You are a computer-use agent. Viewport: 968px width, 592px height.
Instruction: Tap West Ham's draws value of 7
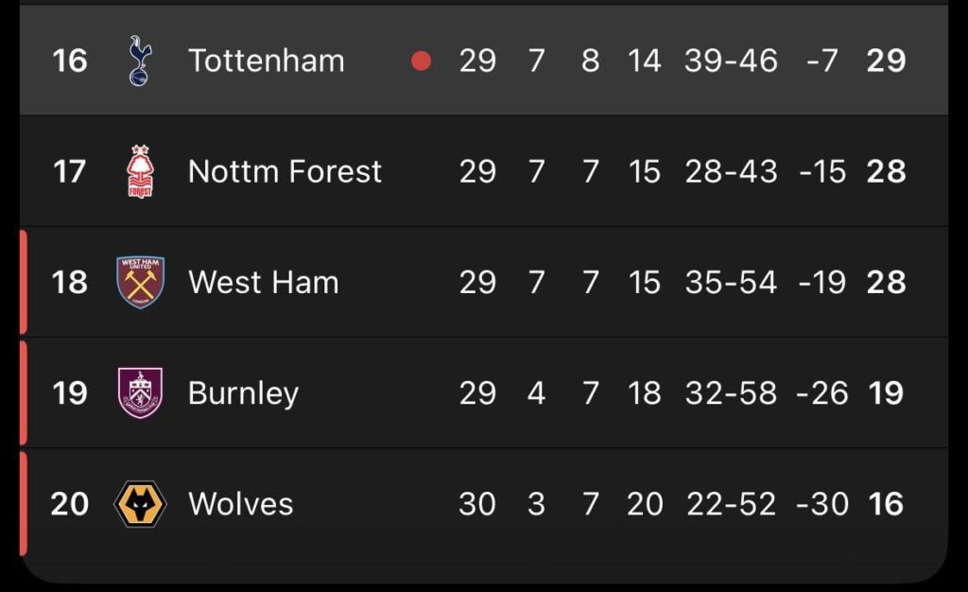[592, 282]
